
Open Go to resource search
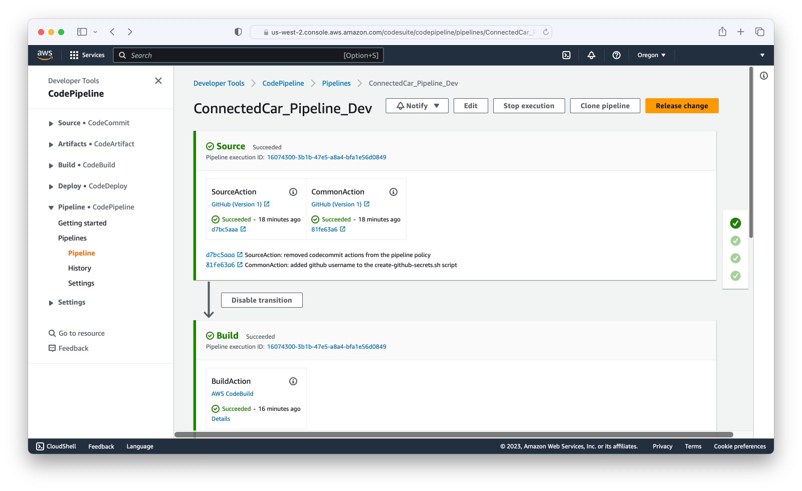(77, 333)
